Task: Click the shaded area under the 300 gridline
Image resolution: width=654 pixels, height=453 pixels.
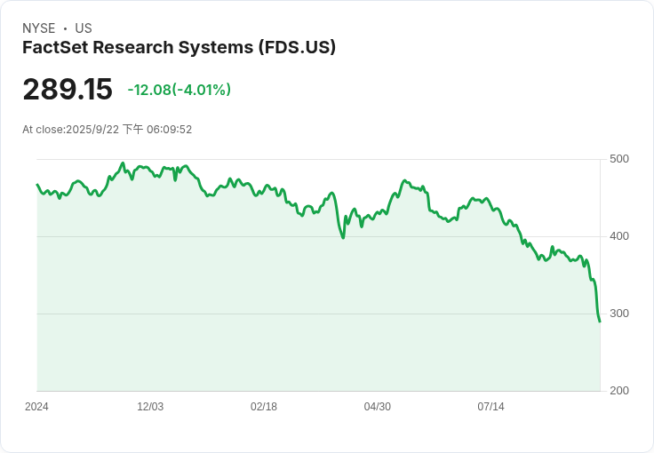Action: point(318,353)
